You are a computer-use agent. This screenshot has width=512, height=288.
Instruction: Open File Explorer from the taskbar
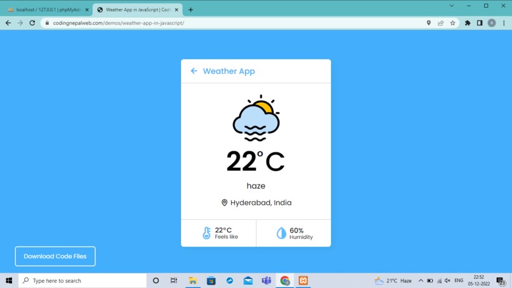pos(192,280)
